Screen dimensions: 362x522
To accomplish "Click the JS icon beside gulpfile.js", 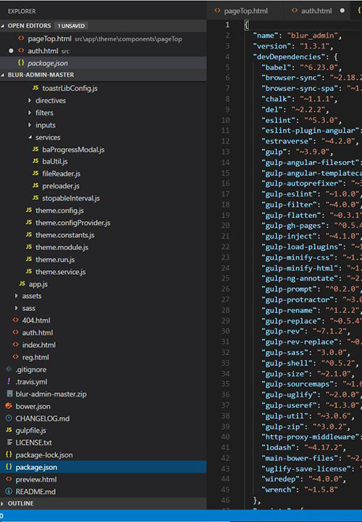I will (9, 430).
